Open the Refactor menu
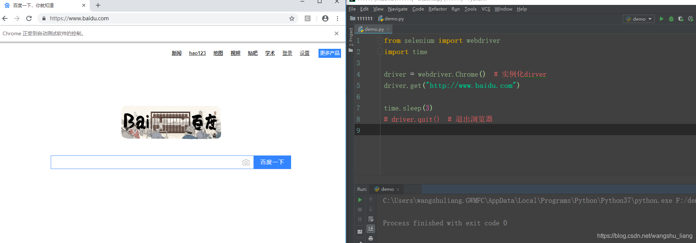 (438, 9)
